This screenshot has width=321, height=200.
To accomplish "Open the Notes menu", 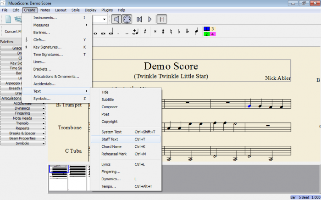I will [45, 10].
